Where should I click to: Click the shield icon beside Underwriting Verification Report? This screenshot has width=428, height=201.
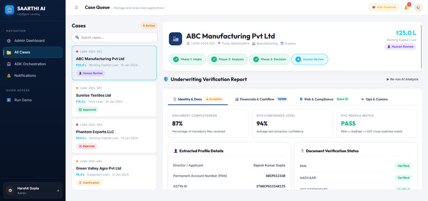166,80
